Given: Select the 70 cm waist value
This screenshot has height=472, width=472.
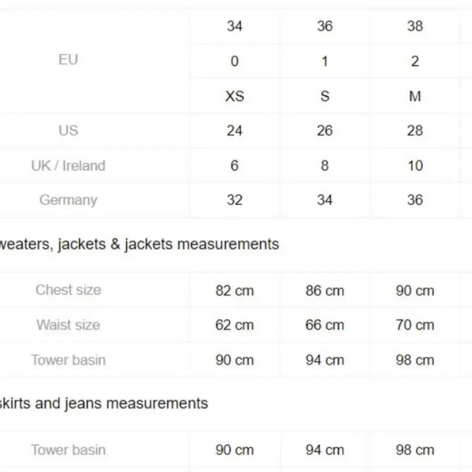Looking at the screenshot, I should [x=415, y=325].
